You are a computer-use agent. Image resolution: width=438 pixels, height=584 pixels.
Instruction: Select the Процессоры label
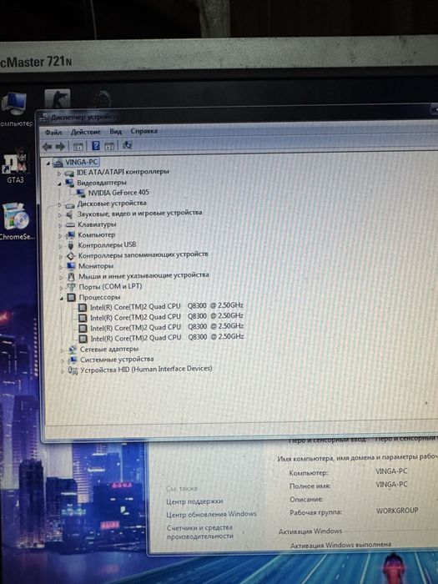(99, 297)
